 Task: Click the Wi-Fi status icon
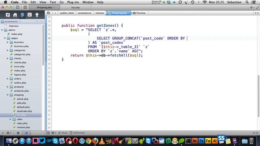point(205,2)
